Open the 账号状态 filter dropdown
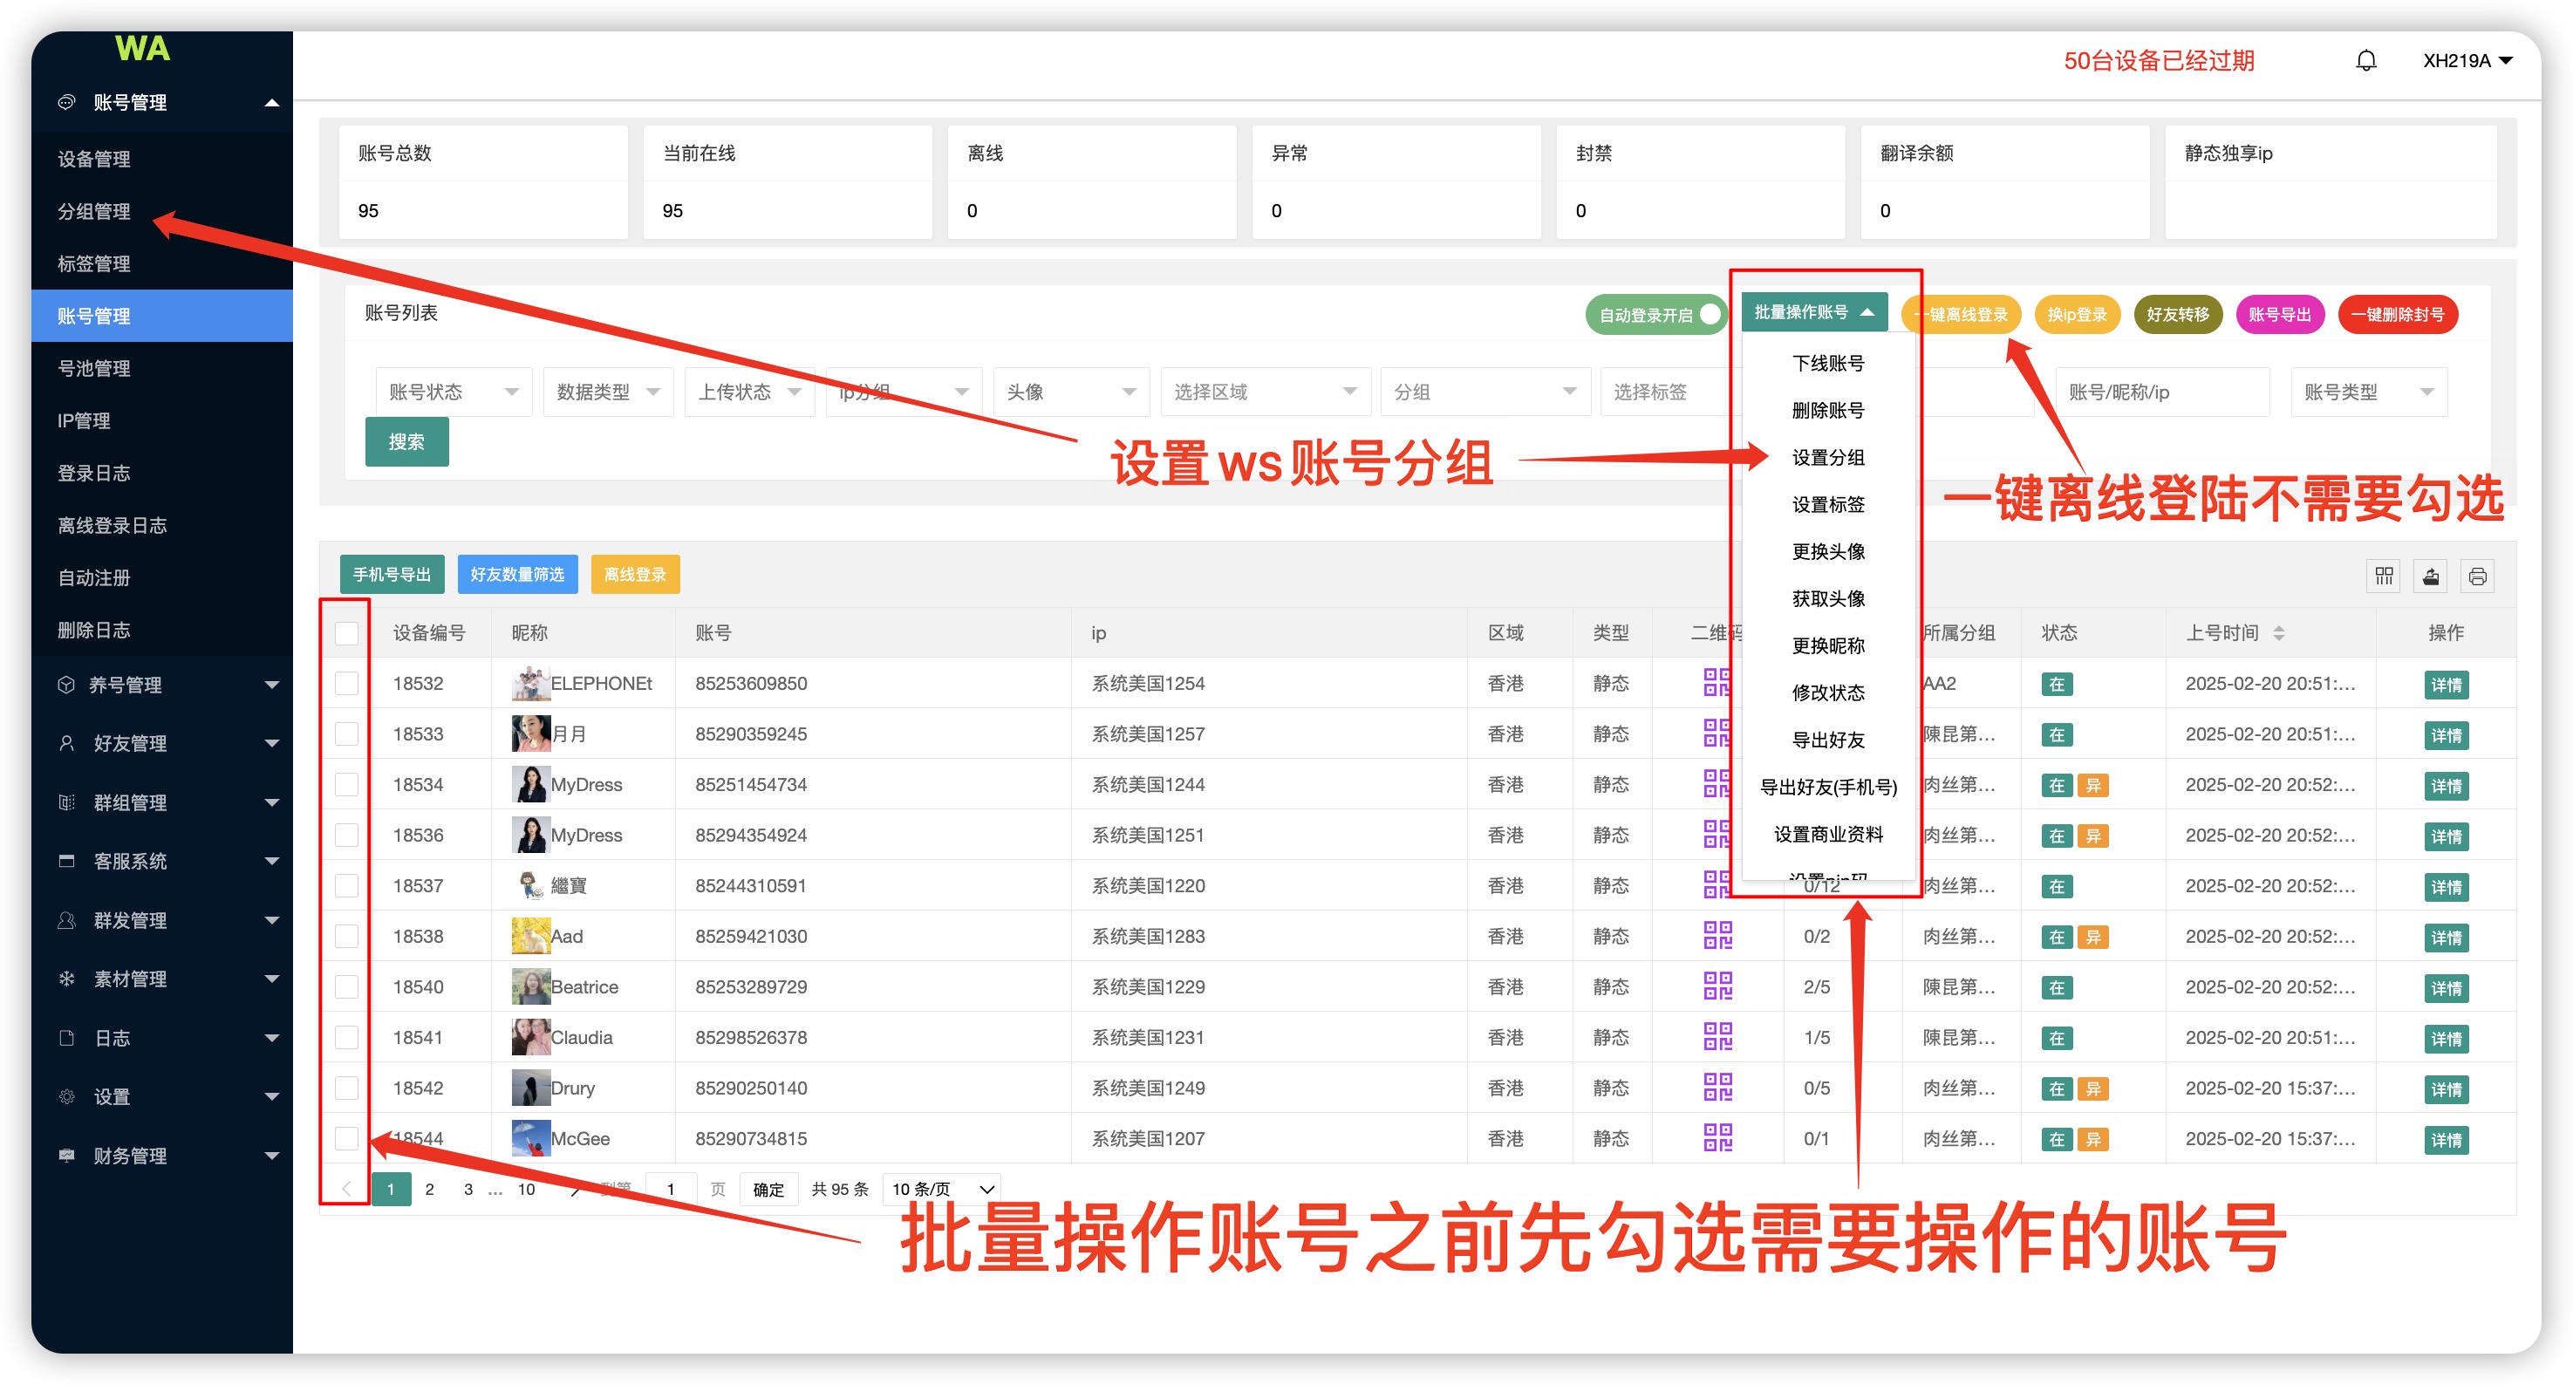 [x=453, y=392]
